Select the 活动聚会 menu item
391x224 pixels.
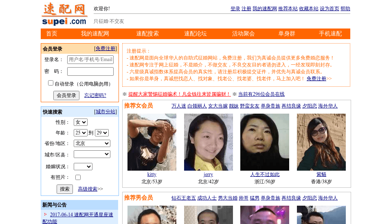tap(243, 34)
